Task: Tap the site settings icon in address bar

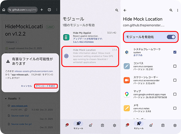Action: 10,10
